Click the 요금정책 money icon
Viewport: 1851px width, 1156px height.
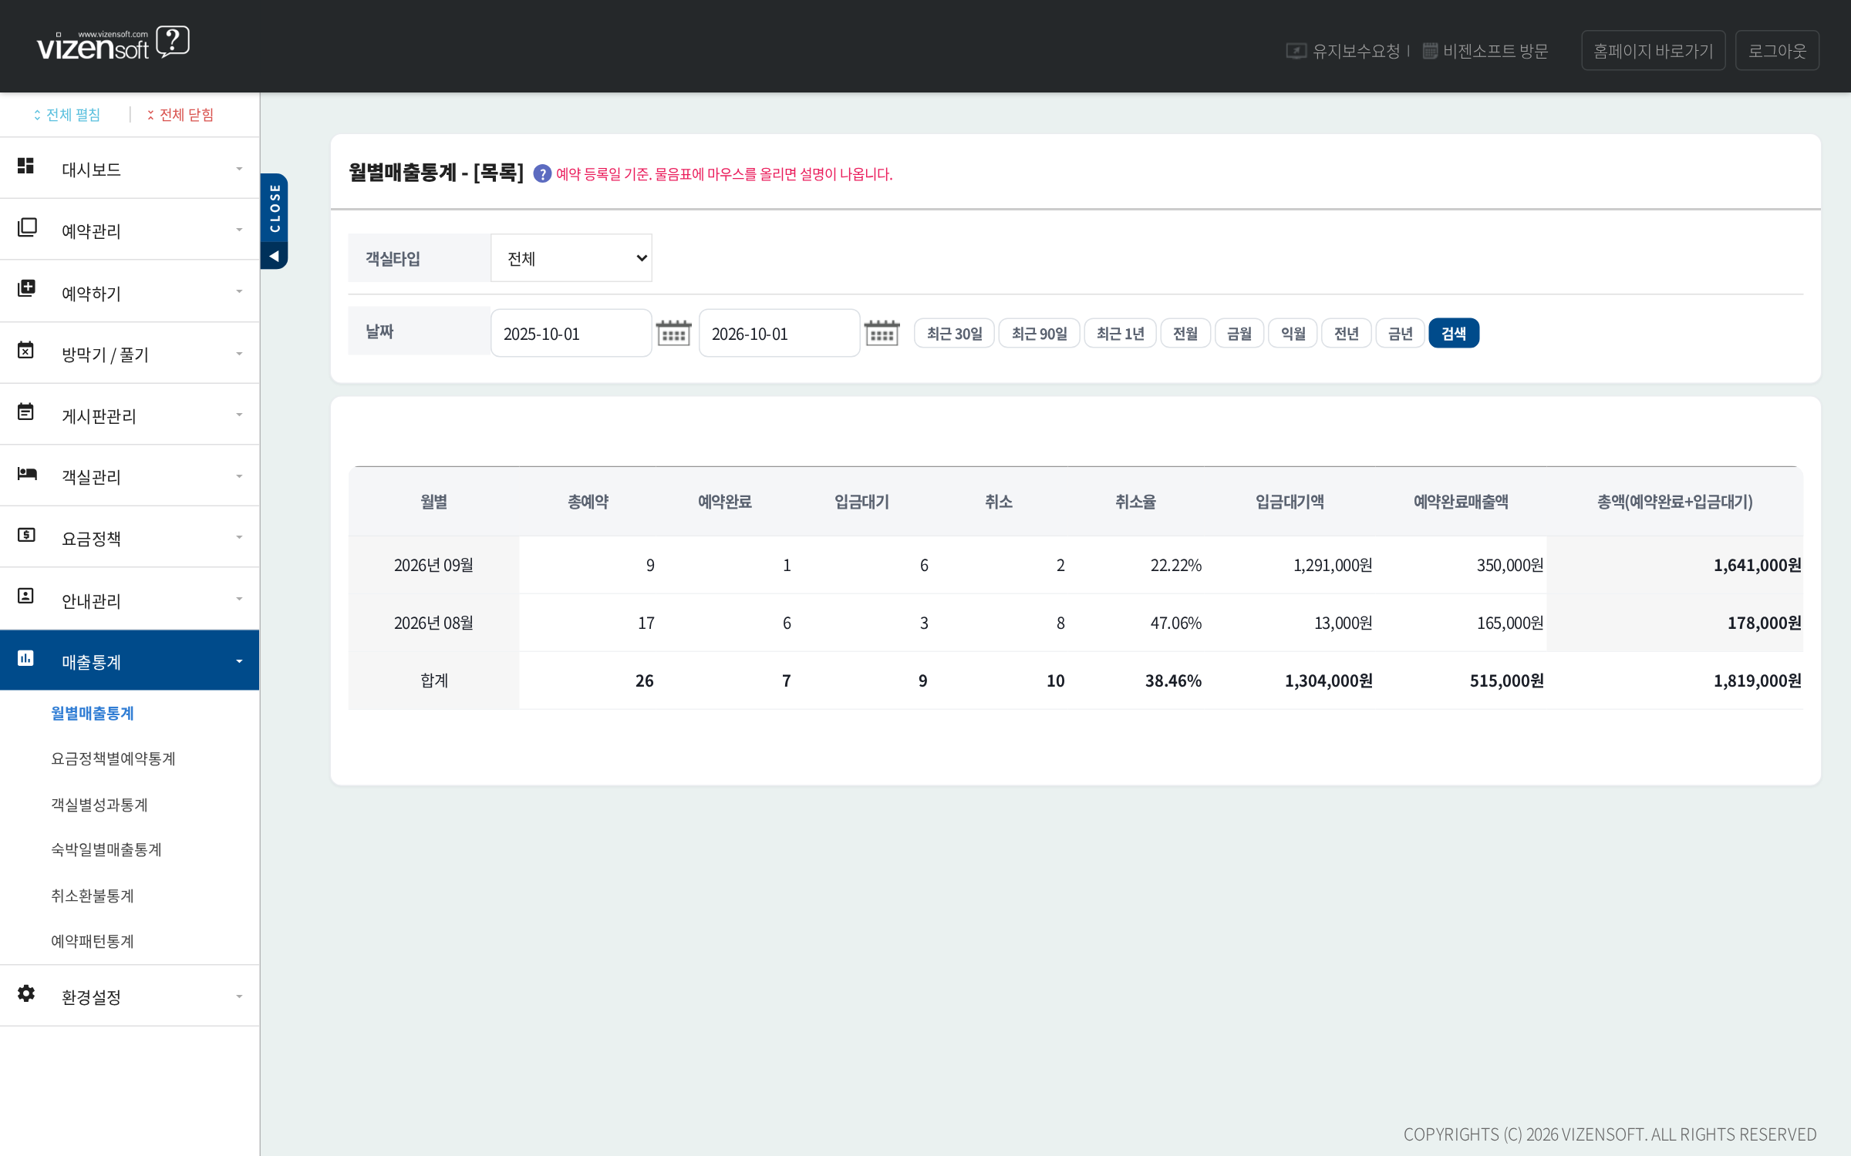(x=26, y=534)
